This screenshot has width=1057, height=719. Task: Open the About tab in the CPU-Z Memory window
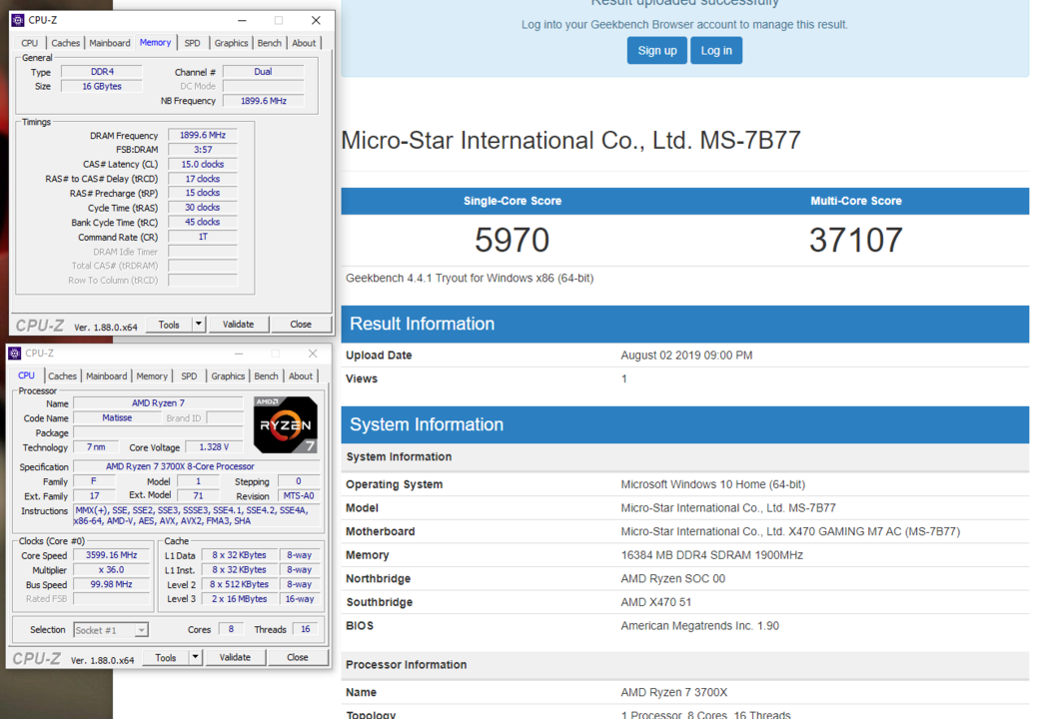click(304, 43)
